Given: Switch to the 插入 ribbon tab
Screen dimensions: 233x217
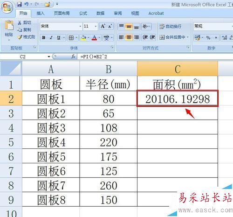Looking at the screenshot, I should click(x=41, y=14).
